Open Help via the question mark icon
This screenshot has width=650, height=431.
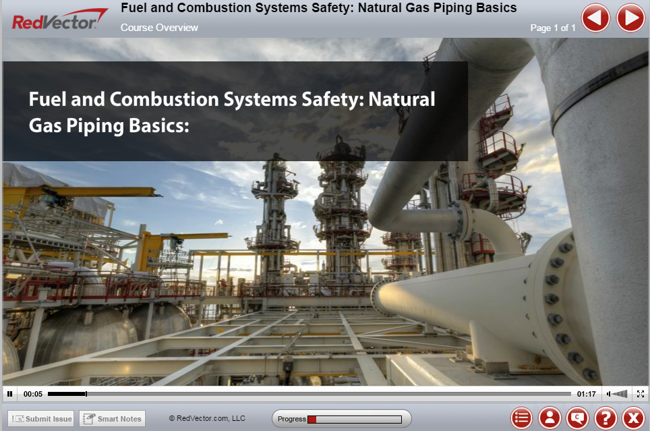605,418
